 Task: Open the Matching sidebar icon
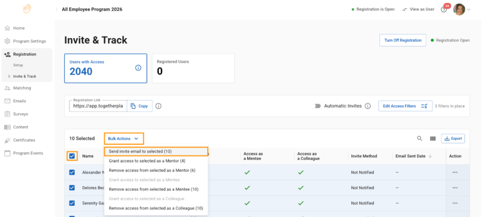(8, 88)
